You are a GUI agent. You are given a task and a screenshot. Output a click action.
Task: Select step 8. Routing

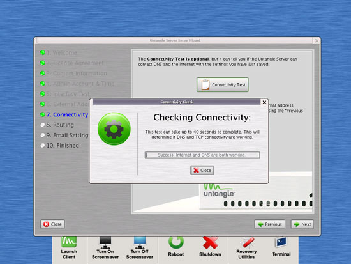[x=57, y=125]
